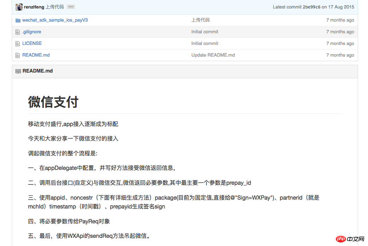Click renzifeng's avatar image
Viewport: 368px width, 246px height.
pos(19,7)
